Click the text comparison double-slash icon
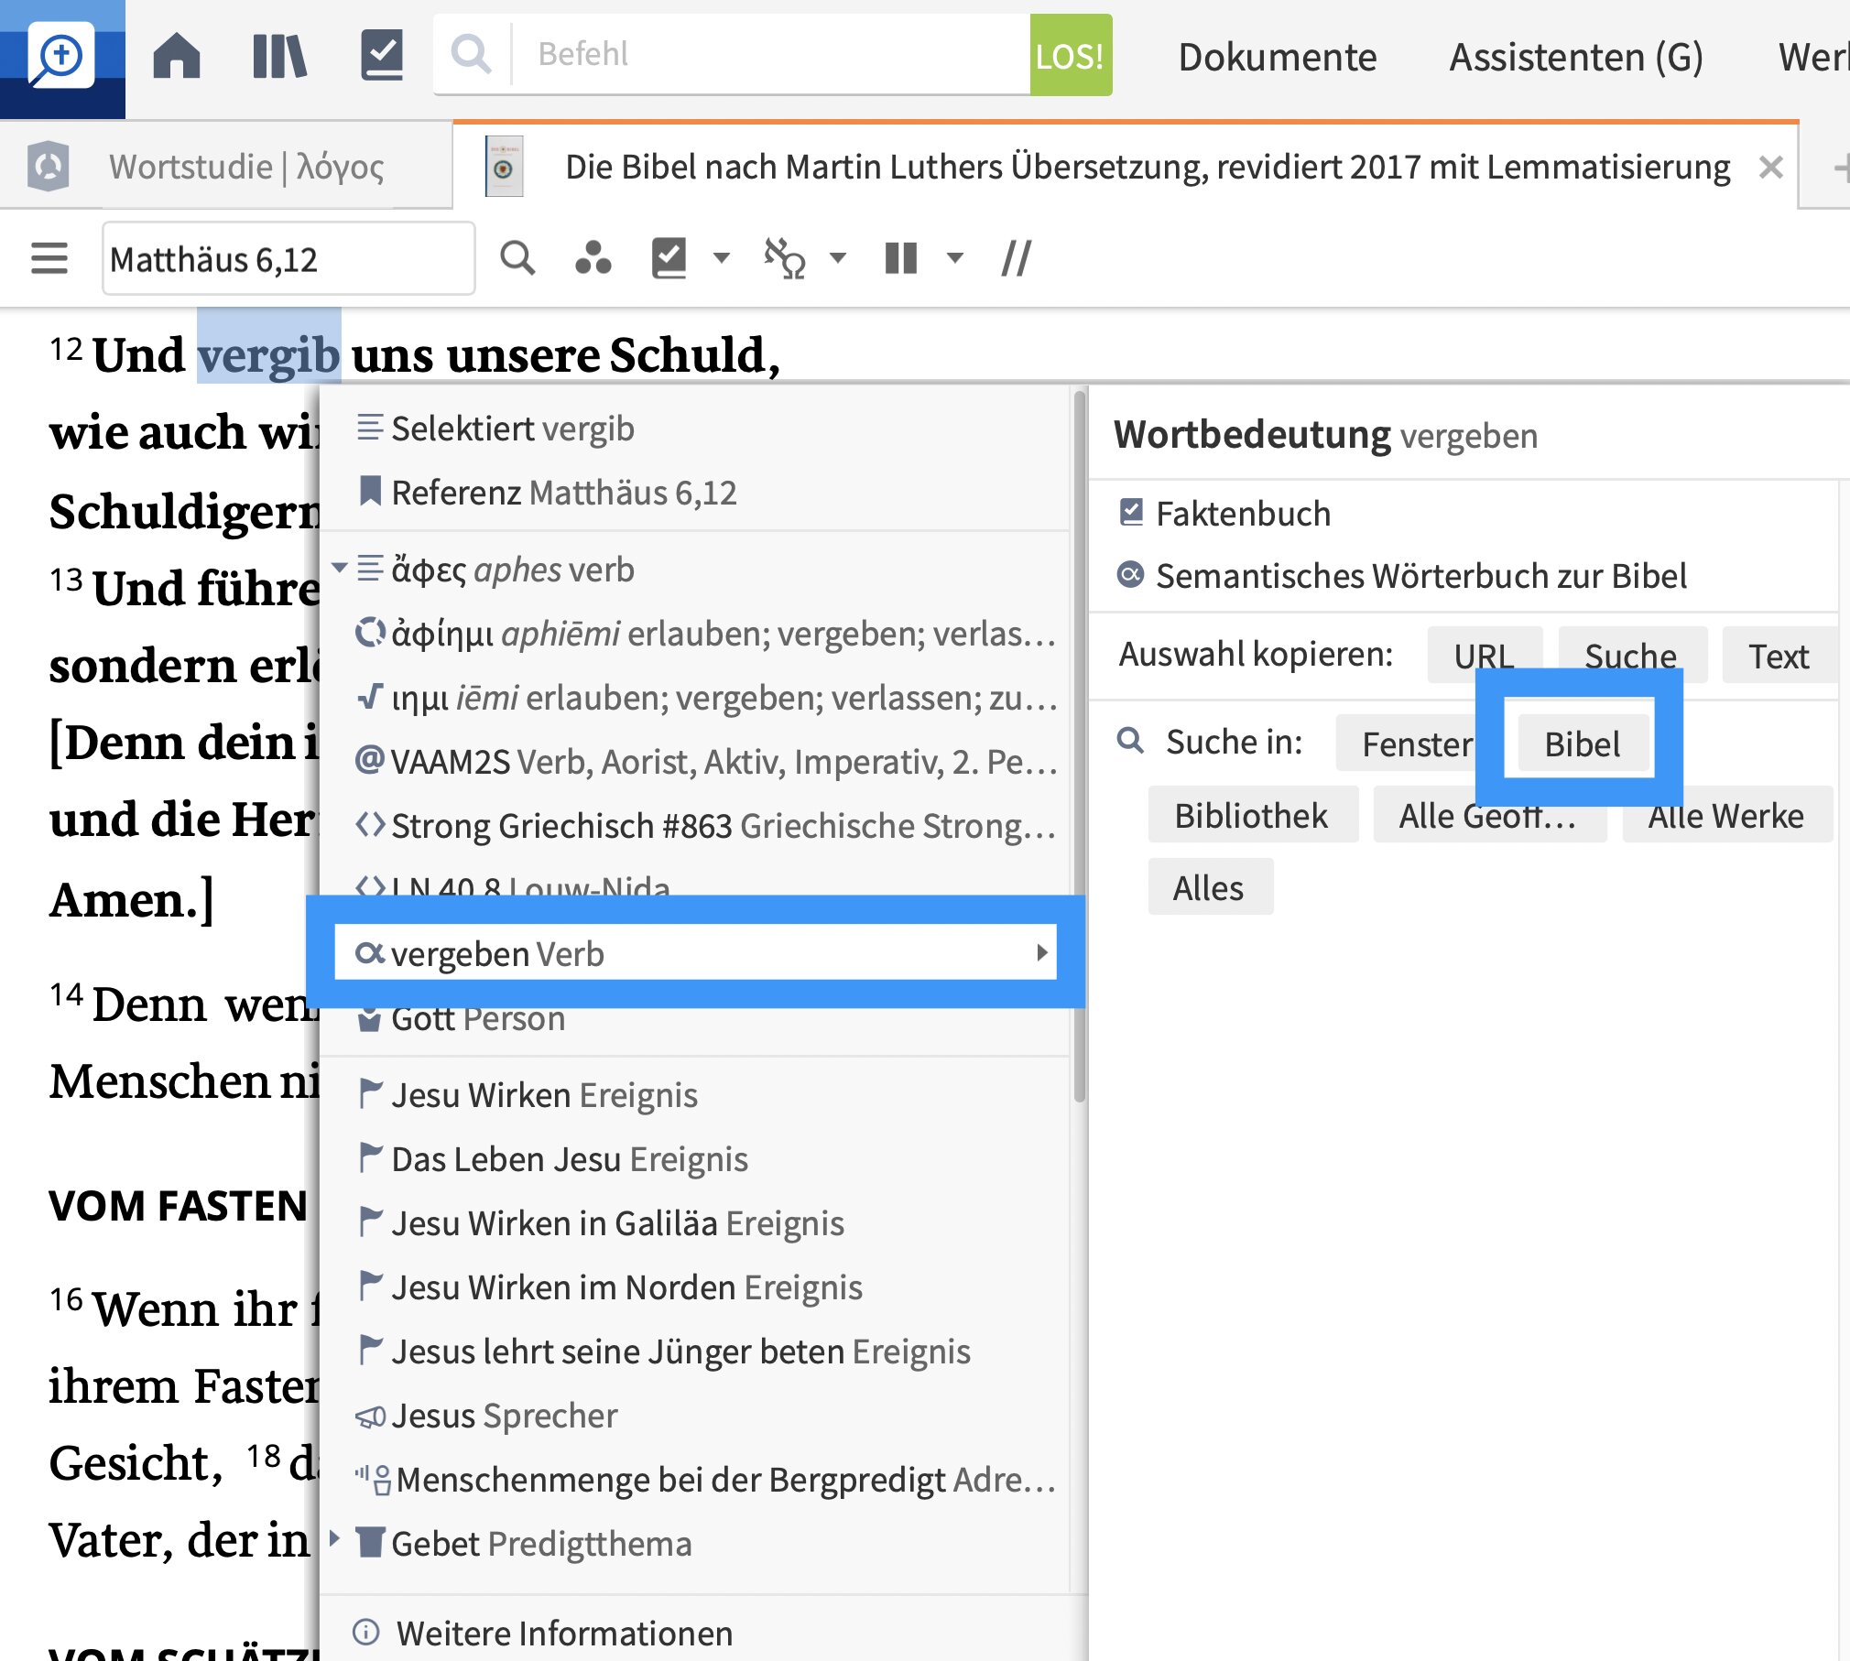 [1017, 259]
